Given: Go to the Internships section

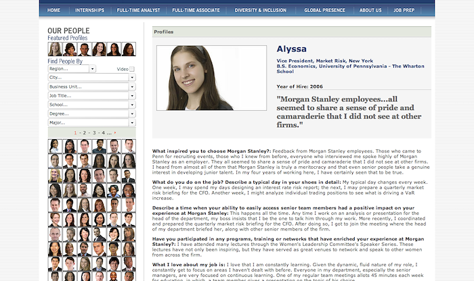Looking at the screenshot, I should pos(89,10).
